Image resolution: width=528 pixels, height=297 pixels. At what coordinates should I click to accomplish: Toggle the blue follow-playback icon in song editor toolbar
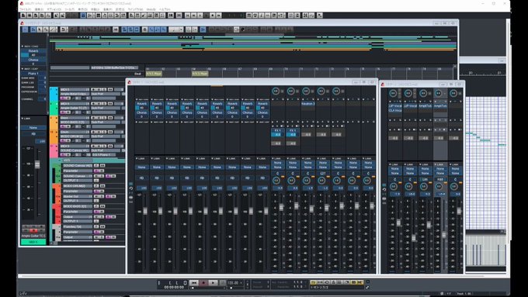203,29
